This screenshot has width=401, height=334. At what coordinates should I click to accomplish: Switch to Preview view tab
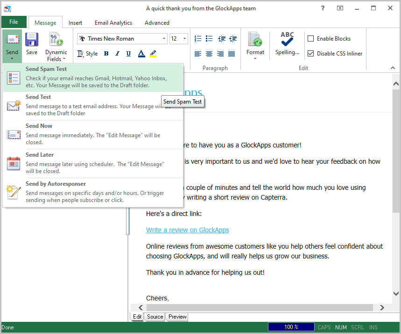[177, 317]
